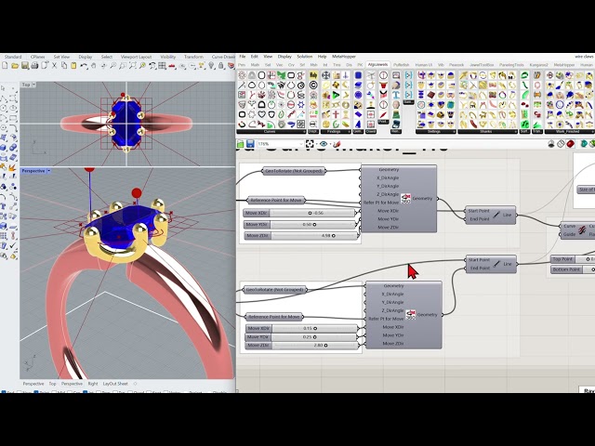Open the dropdown arrow beside Zoom Extents icon

pos(317,144)
